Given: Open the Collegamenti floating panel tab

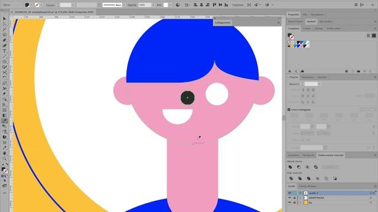Looking at the screenshot, I should point(223,22).
